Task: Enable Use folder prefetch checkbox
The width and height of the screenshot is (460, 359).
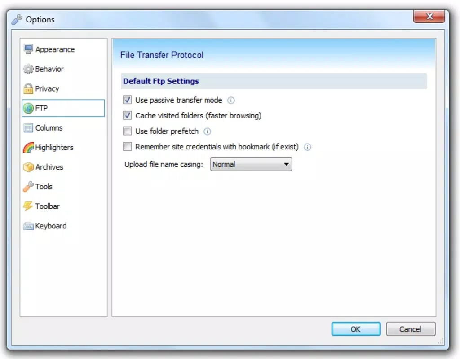Action: (127, 131)
